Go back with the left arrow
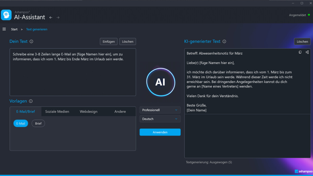The image size is (313, 176). tap(51, 17)
